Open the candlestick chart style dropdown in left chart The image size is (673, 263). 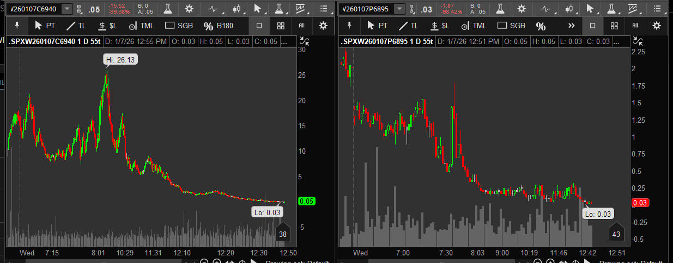237,9
